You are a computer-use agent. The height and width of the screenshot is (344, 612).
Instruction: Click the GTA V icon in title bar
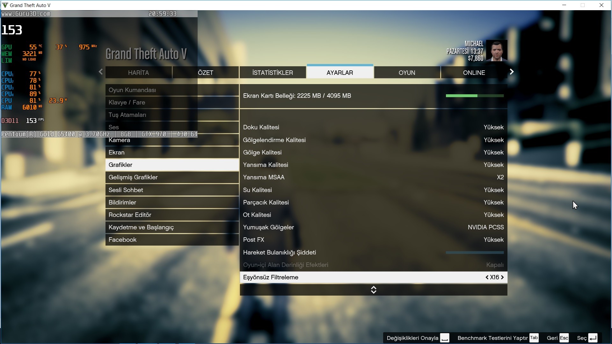point(5,5)
